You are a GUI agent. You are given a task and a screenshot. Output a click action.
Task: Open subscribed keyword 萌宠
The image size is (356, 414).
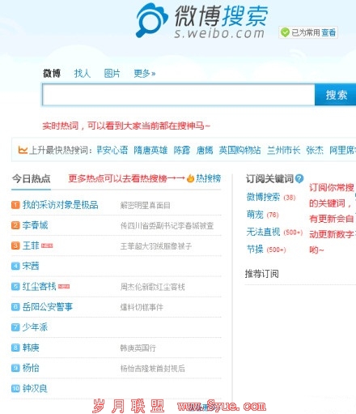click(x=255, y=215)
